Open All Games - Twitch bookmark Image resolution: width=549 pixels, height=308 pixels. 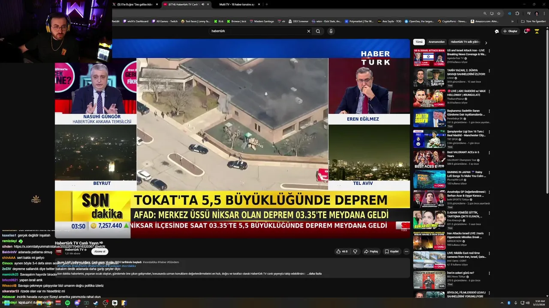164,21
